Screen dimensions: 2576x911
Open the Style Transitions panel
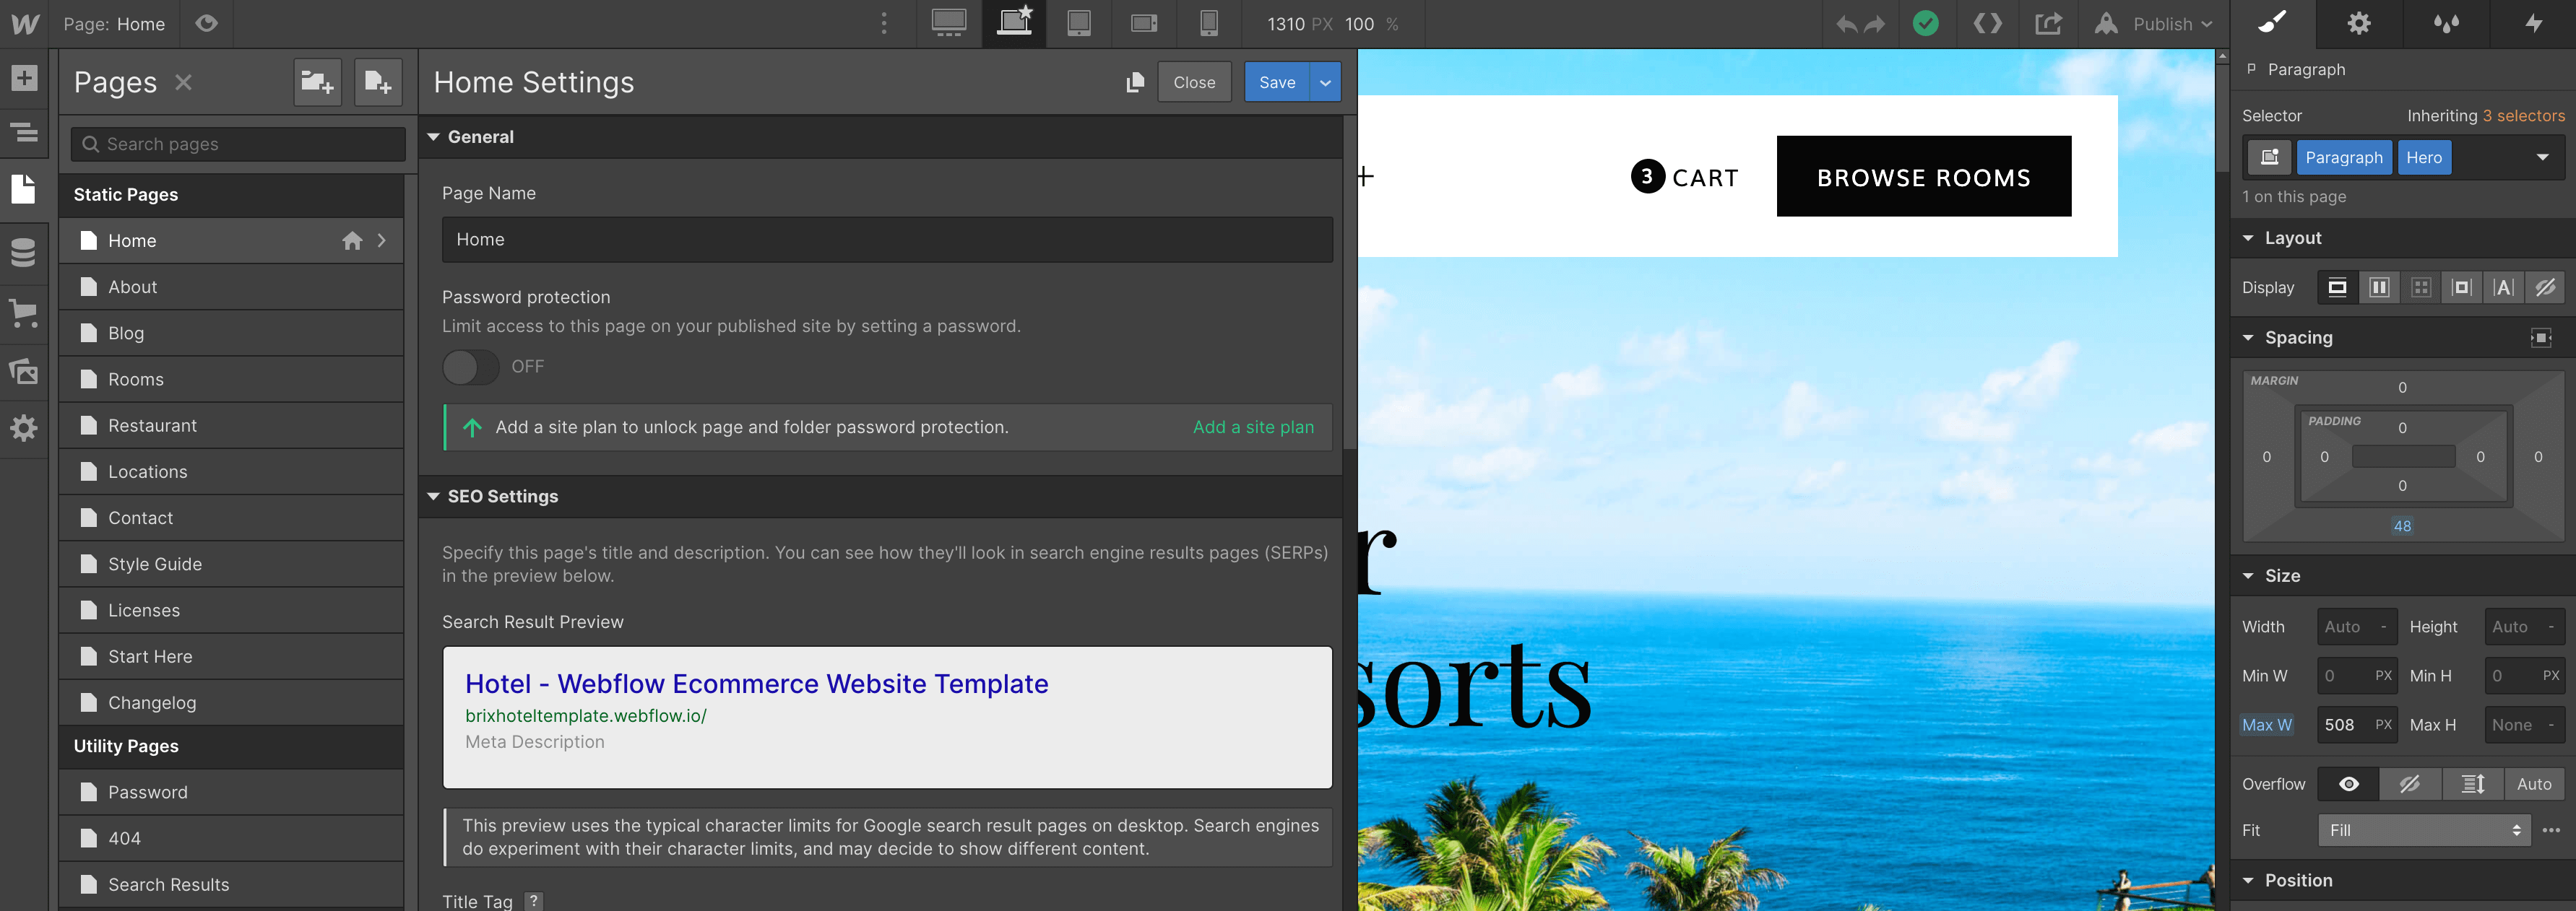[2444, 23]
